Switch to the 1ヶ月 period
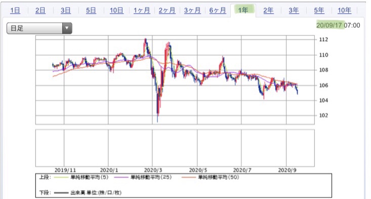Image resolution: width=371 pixels, height=199 pixels. 142,11
